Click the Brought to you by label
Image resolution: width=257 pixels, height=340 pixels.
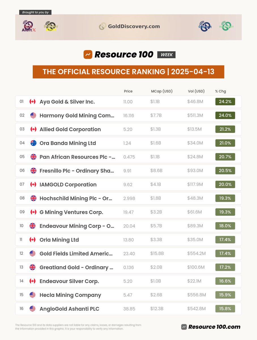click(35, 12)
